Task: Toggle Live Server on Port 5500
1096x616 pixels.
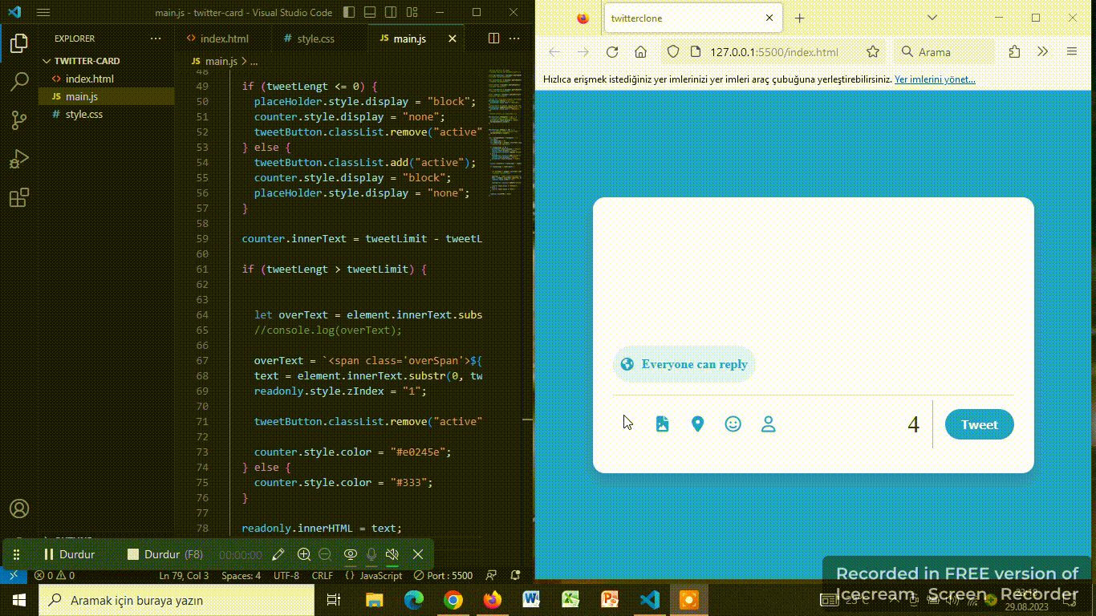Action: click(x=443, y=575)
